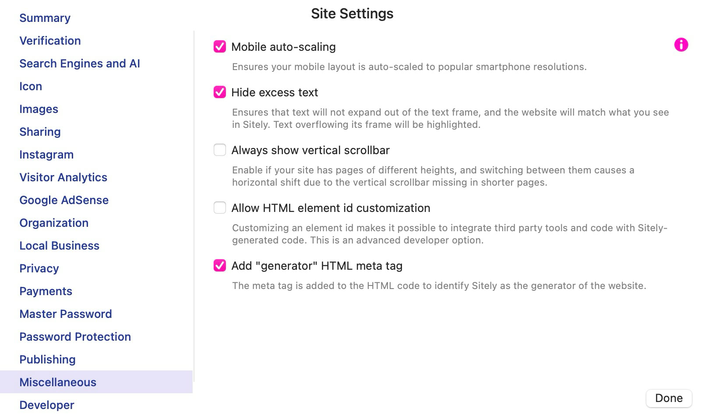
Task: Uncheck Add generator HTML meta tag
Action: [220, 265]
